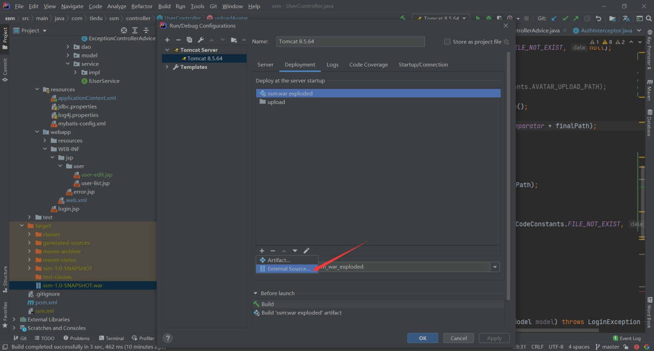Open AuthInterceptor.java editor tab
Screen dimensions: 654x351
pos(606,30)
